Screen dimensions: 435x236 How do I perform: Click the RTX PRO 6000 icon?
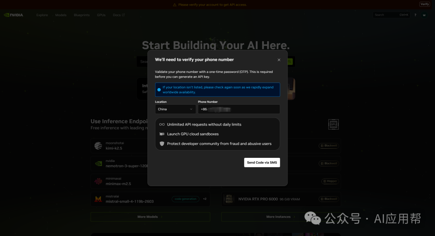(x=229, y=199)
